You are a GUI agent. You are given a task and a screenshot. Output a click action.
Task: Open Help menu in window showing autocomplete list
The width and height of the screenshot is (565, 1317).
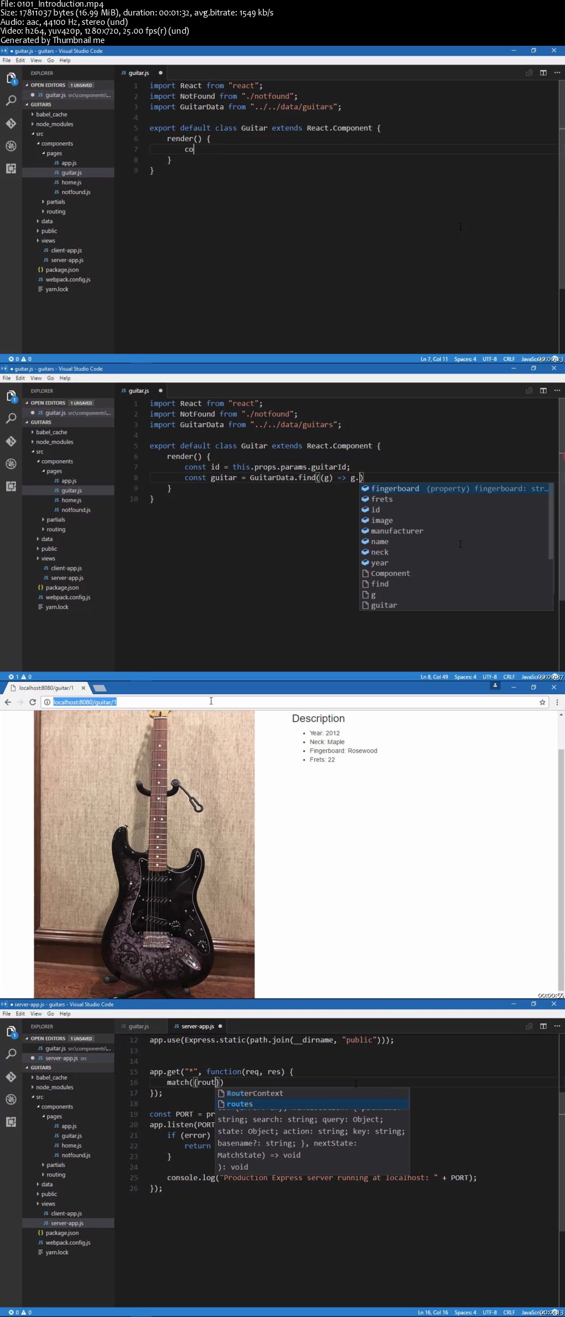[65, 378]
